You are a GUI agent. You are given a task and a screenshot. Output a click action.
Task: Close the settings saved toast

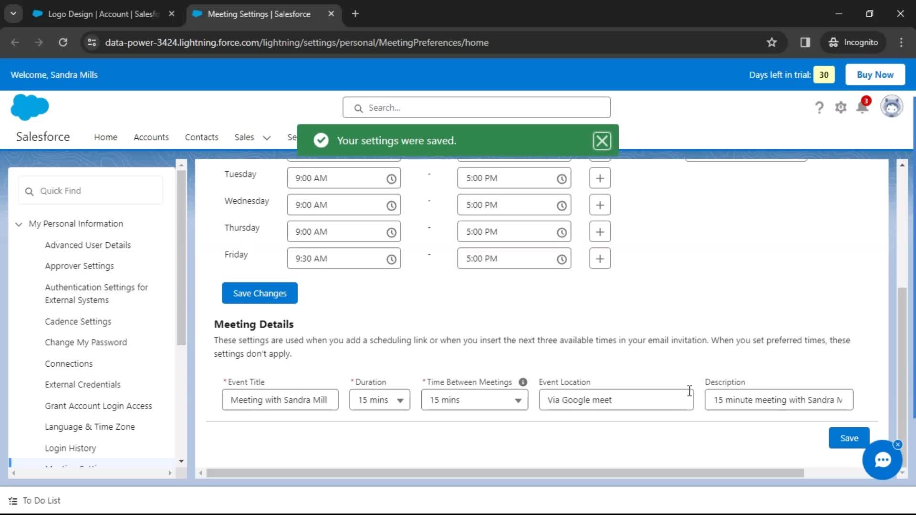[x=602, y=141]
